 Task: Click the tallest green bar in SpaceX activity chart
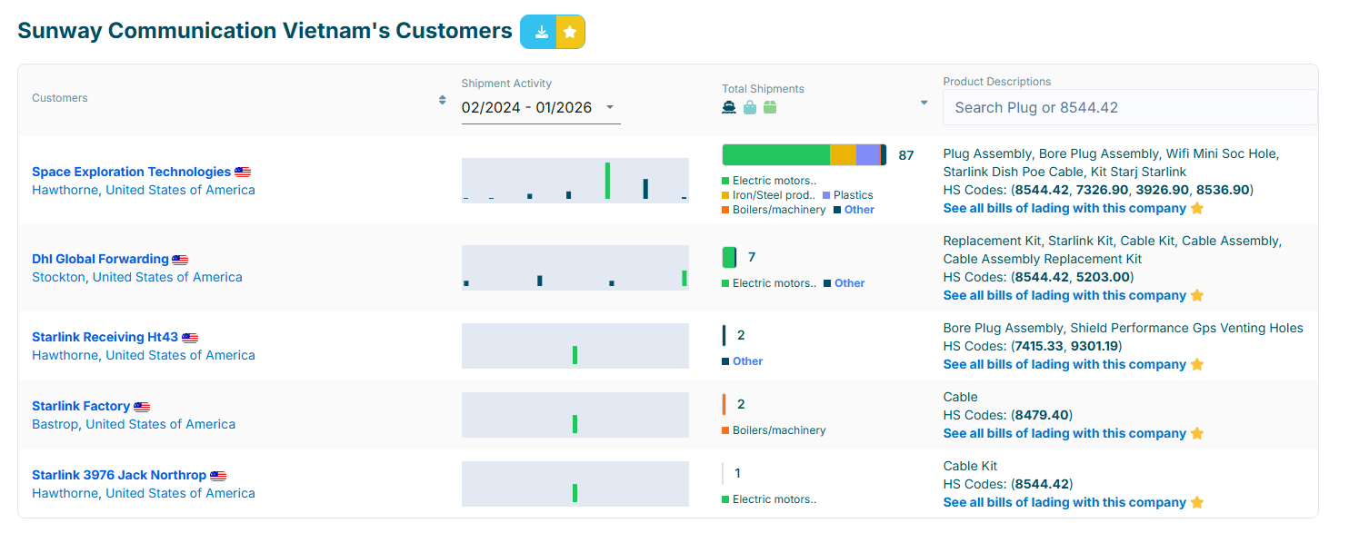(607, 181)
